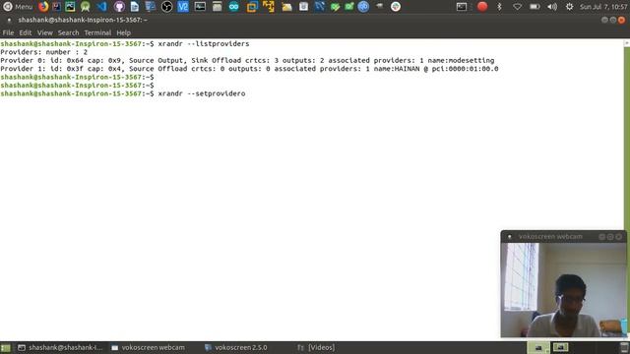Switch to vokoscreen webcam taskbar entry
630x354 pixels.
[x=149, y=347]
